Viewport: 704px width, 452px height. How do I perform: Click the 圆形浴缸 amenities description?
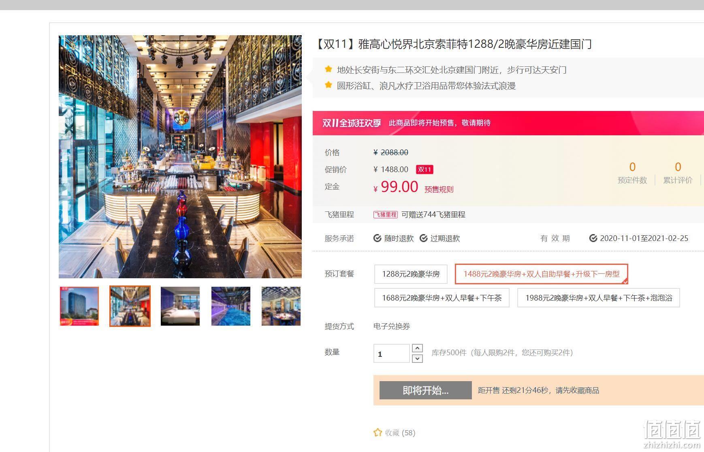point(426,85)
